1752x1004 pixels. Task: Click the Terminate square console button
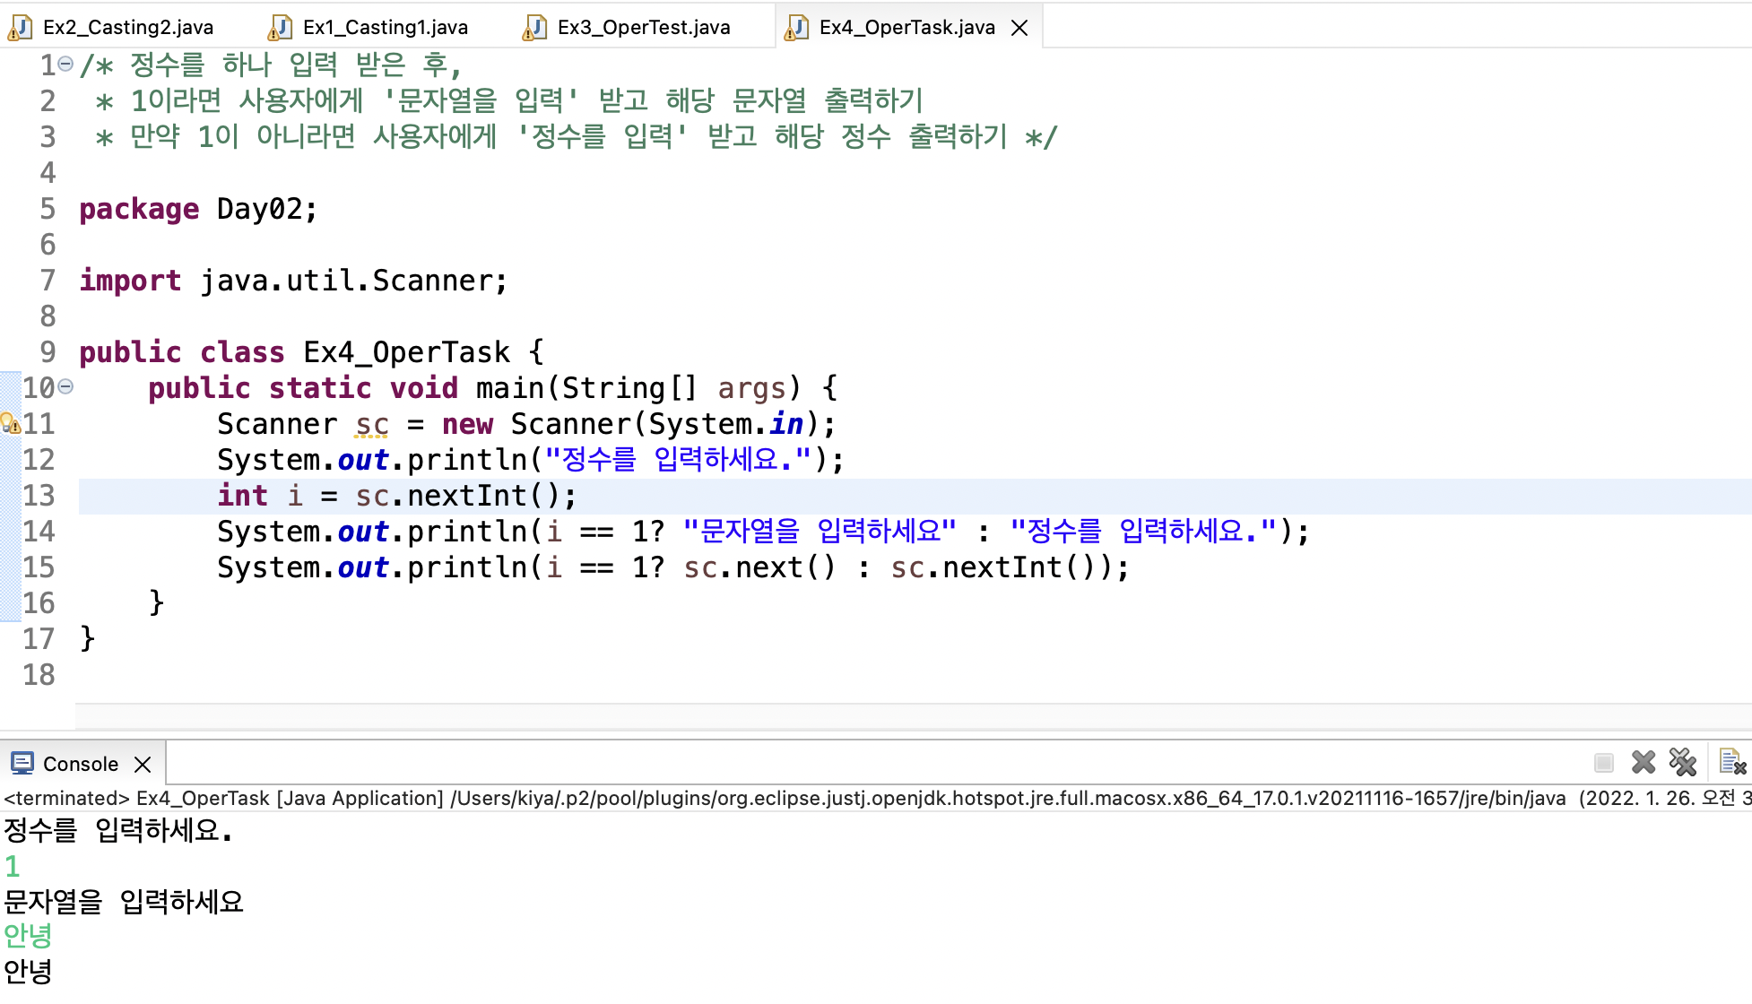pyautogui.click(x=1604, y=763)
